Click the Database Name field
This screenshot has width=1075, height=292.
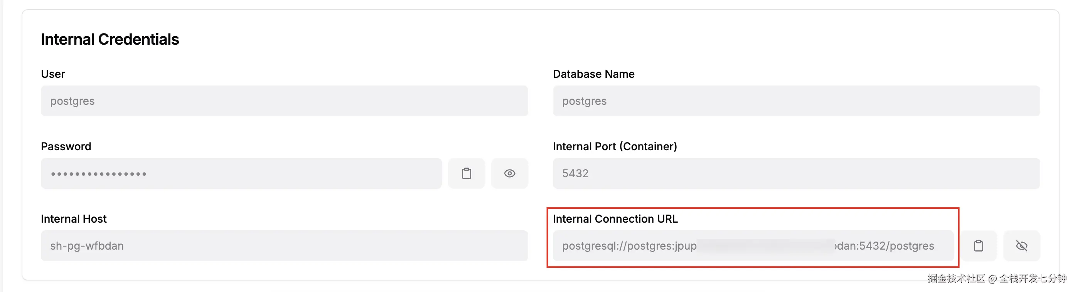point(796,101)
